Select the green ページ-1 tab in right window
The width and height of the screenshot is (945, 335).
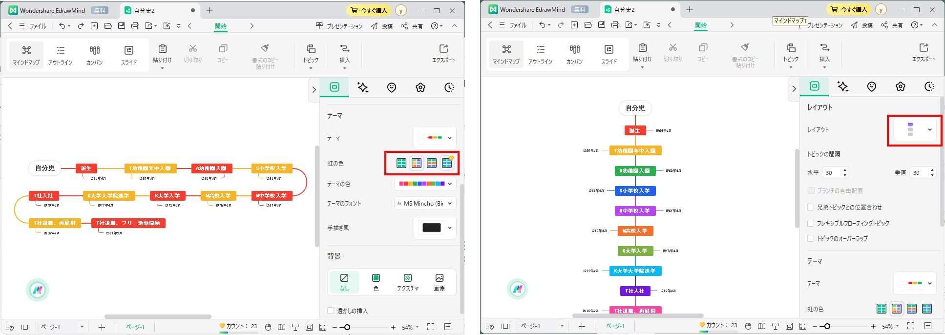tap(615, 326)
